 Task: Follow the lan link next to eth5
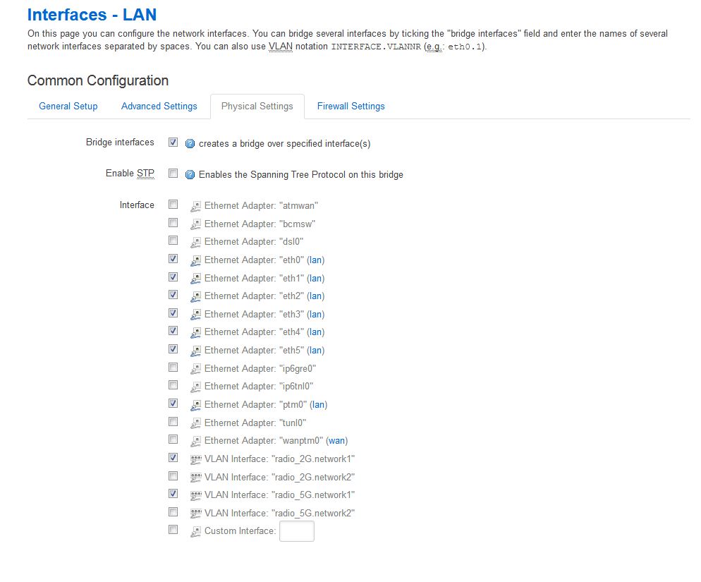click(x=316, y=351)
